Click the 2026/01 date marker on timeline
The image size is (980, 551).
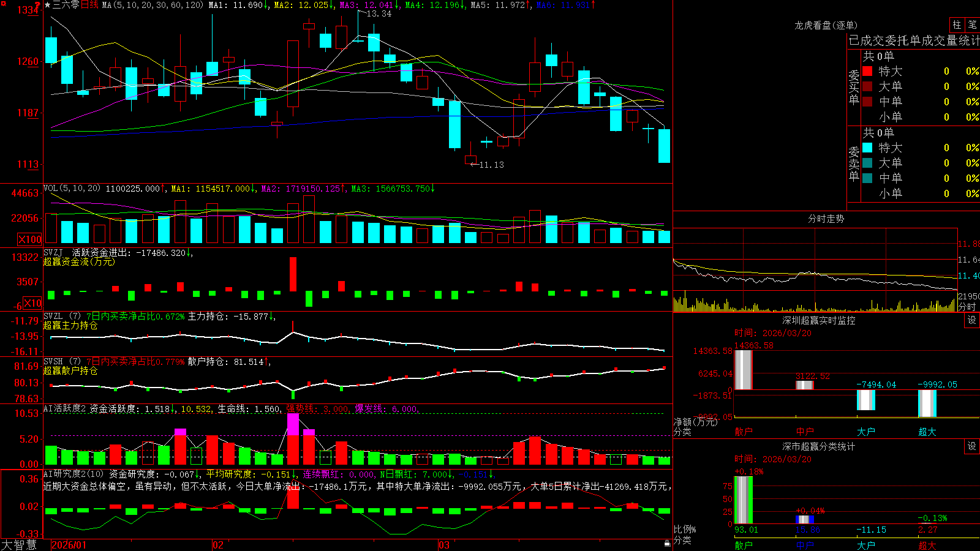coord(69,545)
